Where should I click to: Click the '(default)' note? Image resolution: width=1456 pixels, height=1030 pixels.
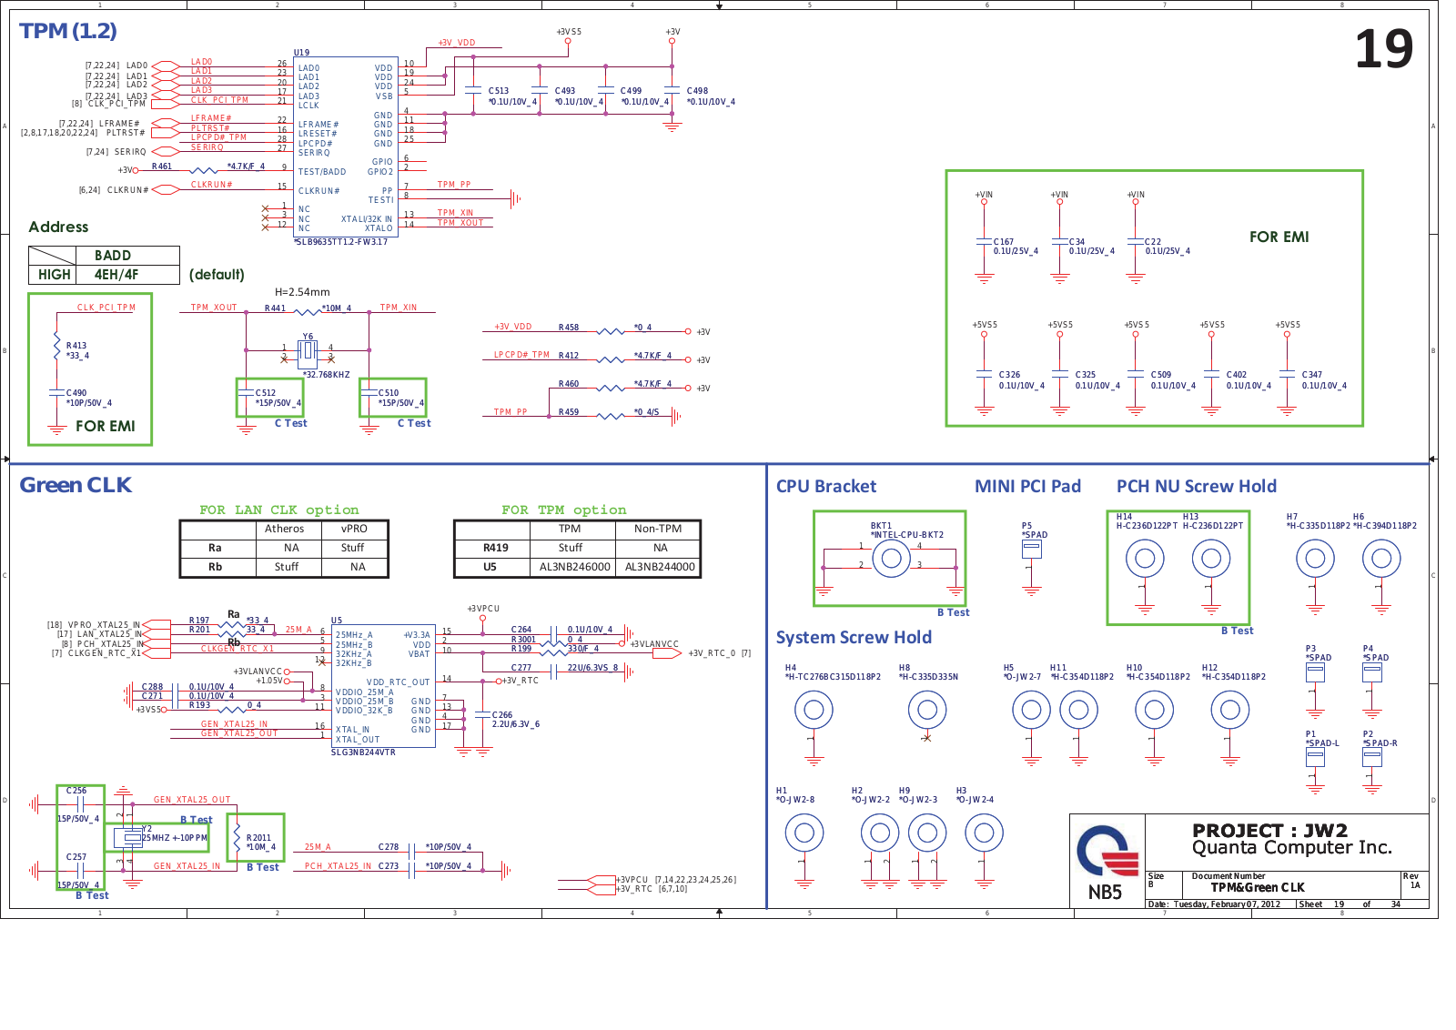click(x=217, y=275)
